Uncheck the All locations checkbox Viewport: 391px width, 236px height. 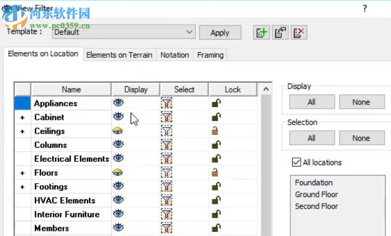click(296, 162)
